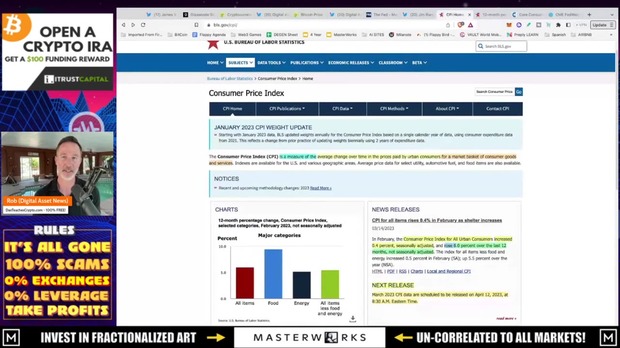Viewport: 620px width, 348px height.
Task: Open the AI SITES bookmarks folder
Action: point(373,35)
